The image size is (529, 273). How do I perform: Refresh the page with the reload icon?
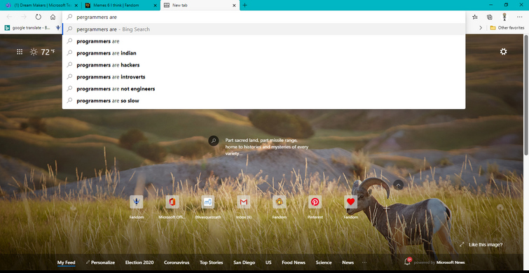click(38, 17)
